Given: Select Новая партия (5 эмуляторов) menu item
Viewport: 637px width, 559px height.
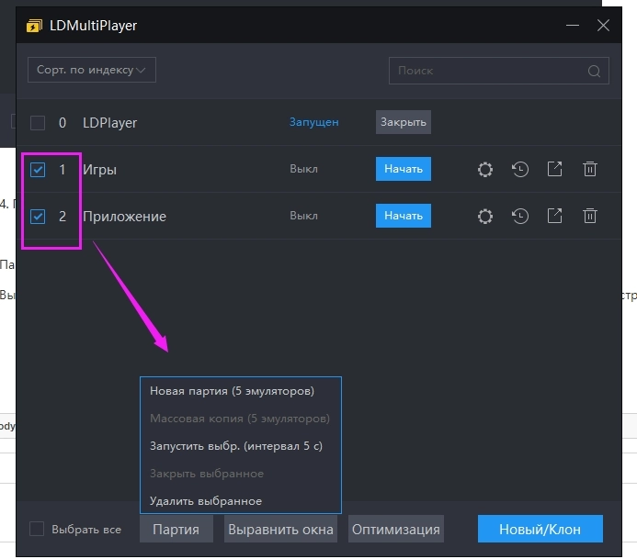Looking at the screenshot, I should pyautogui.click(x=232, y=391).
